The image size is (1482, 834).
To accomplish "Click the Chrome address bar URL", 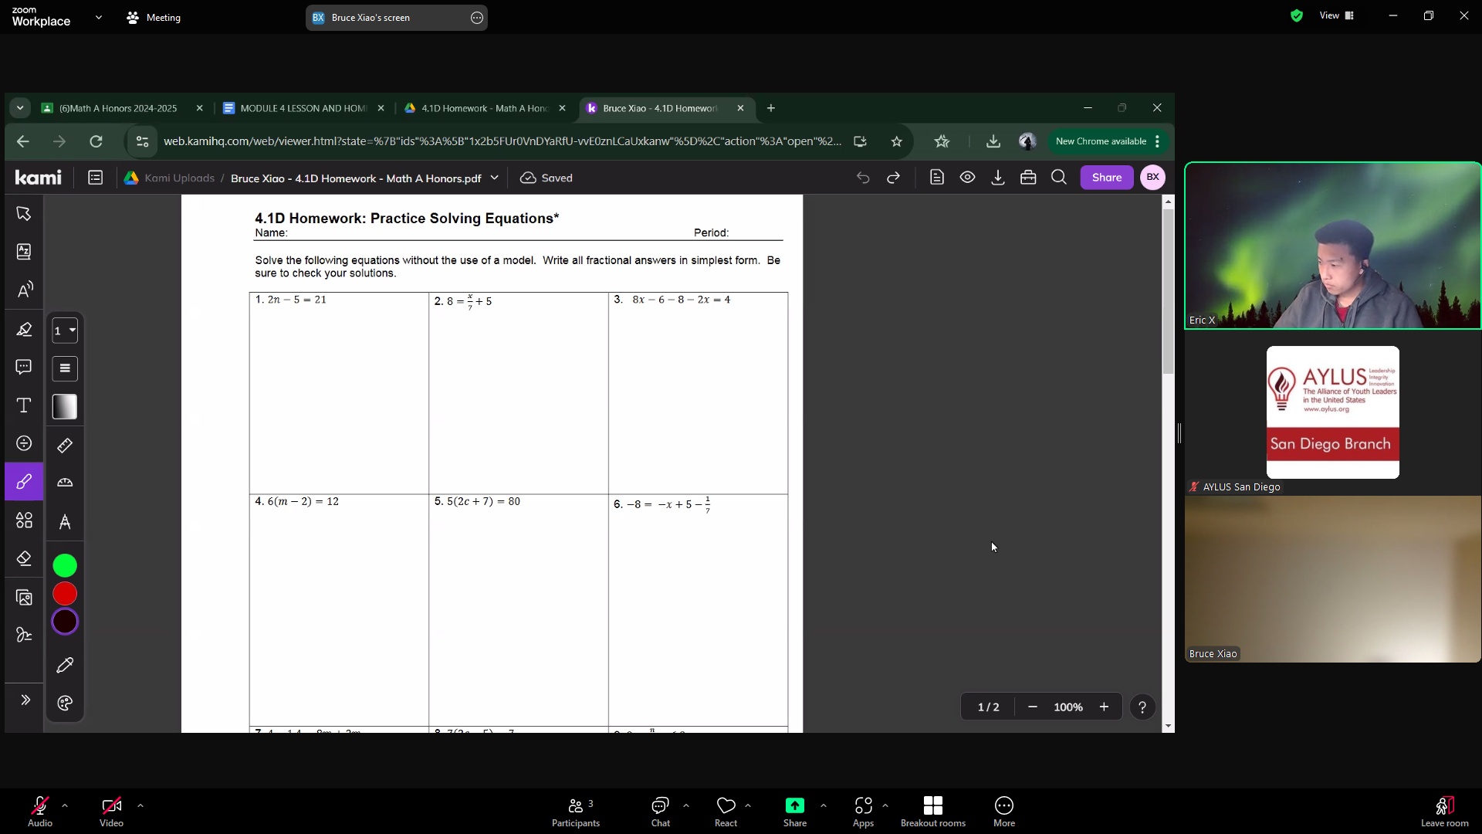I will 502,141.
